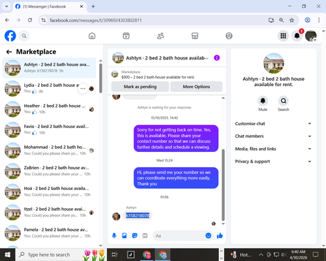Click house thumbnail in info panel
This screenshot has width=326, height=261.
tap(273, 63)
